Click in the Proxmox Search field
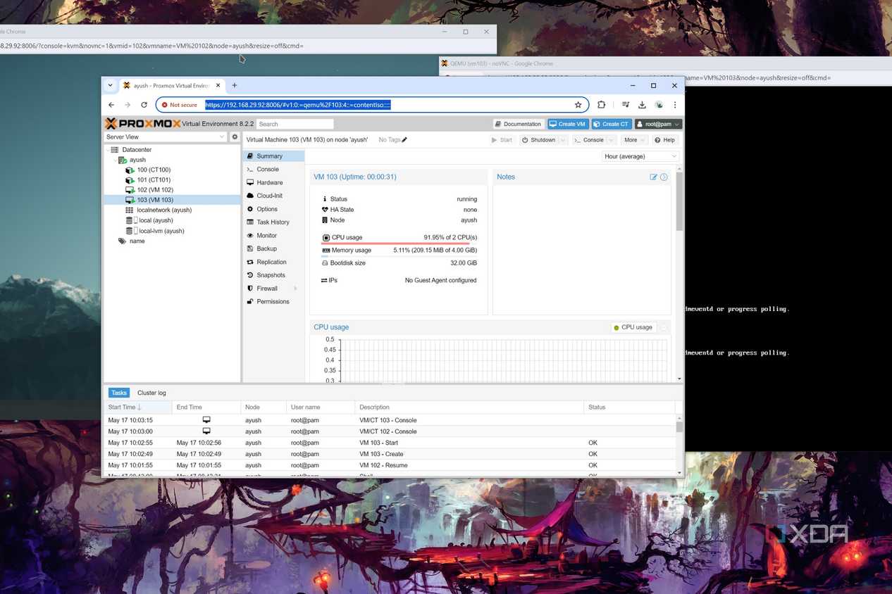Image resolution: width=892 pixels, height=594 pixels. point(295,124)
